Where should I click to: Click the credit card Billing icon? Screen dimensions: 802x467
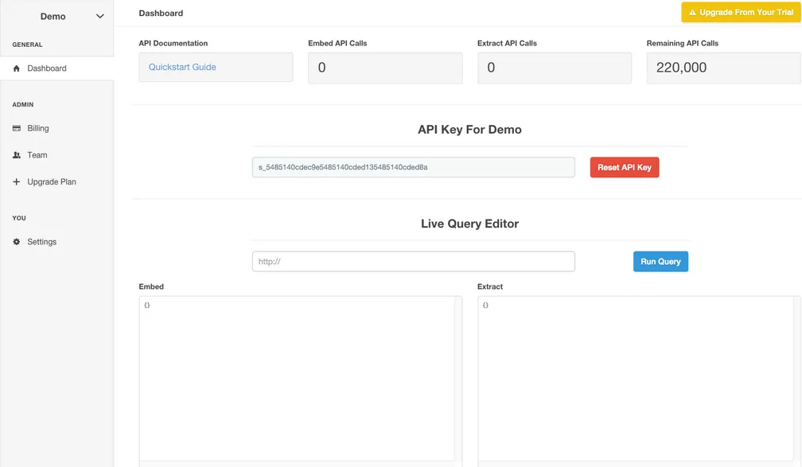coord(17,128)
